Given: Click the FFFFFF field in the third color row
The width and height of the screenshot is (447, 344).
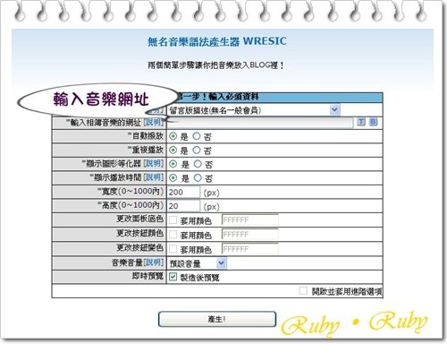Looking at the screenshot, I should tap(250, 249).
